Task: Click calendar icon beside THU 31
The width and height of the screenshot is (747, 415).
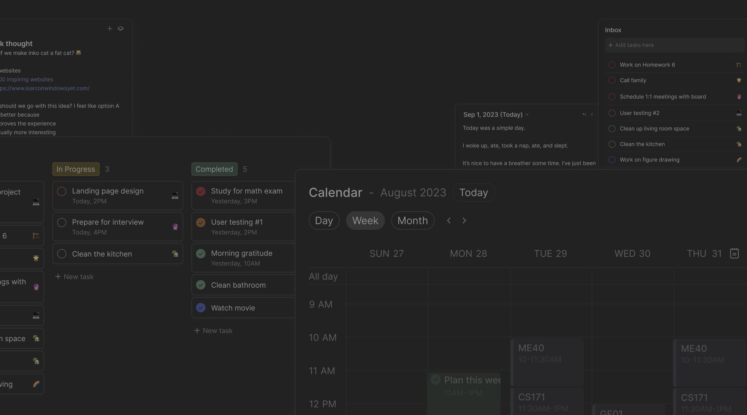Action: pyautogui.click(x=734, y=253)
